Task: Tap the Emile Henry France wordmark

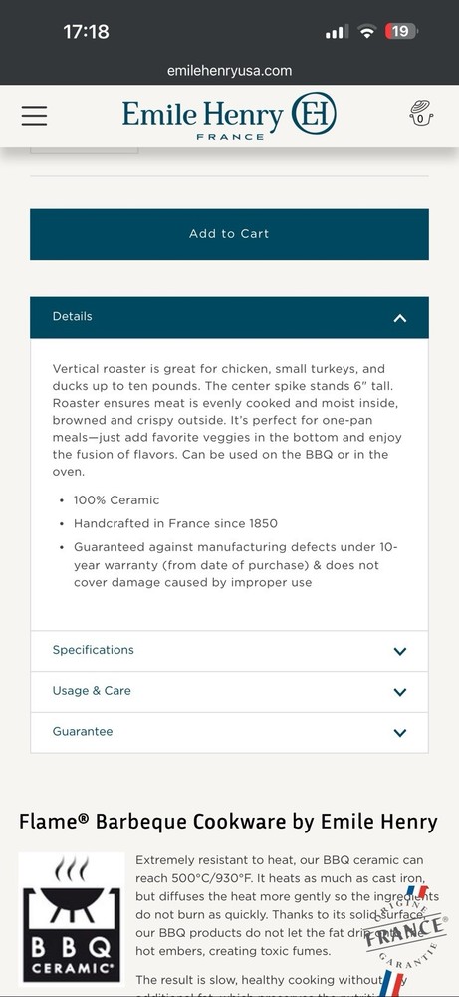Action: [x=202, y=119]
